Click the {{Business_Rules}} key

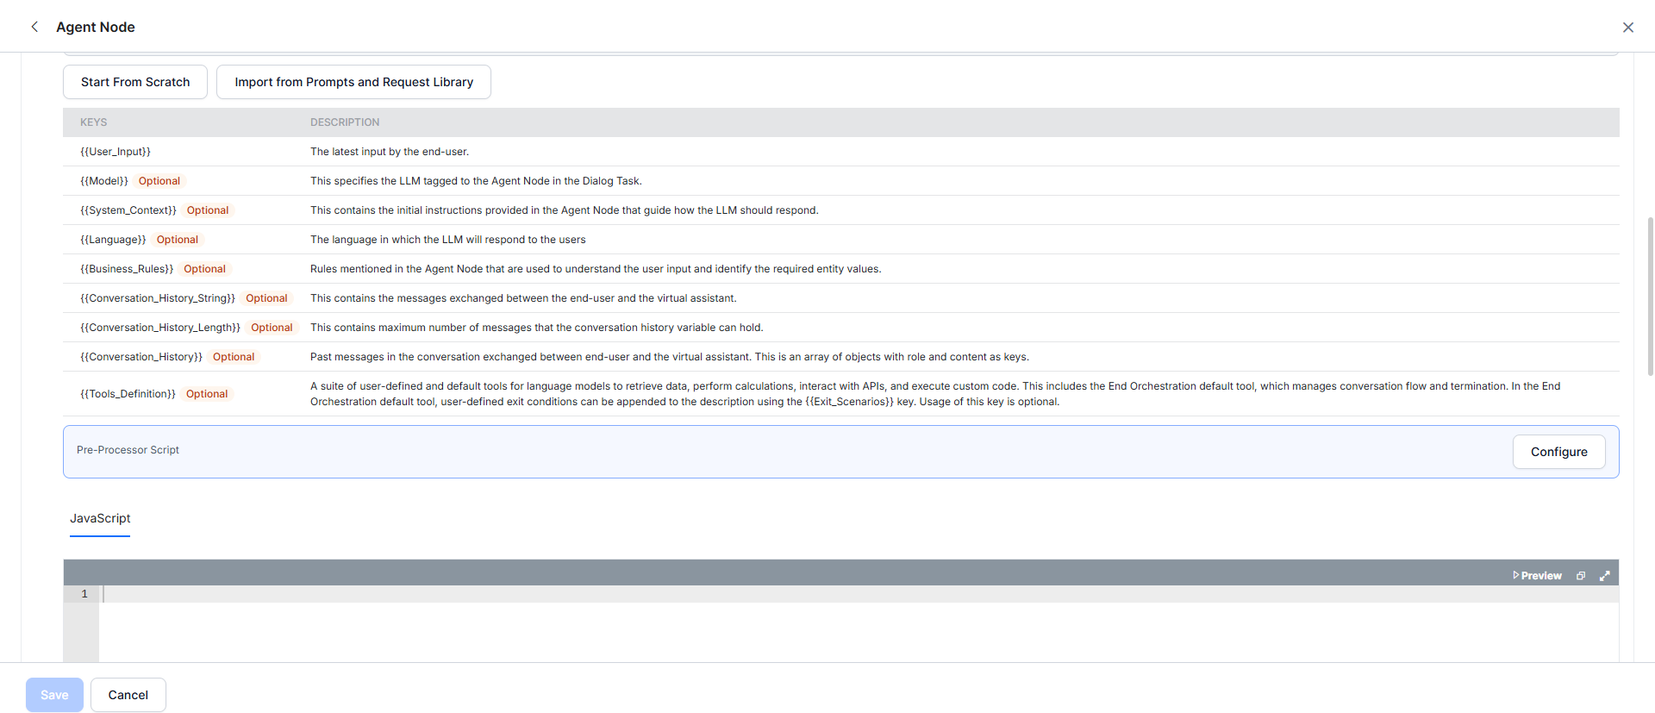pyautogui.click(x=127, y=269)
